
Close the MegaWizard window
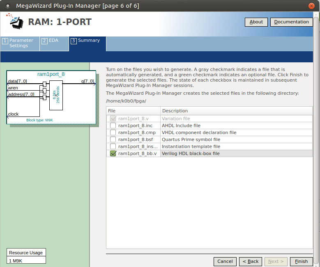(x=311, y=6)
